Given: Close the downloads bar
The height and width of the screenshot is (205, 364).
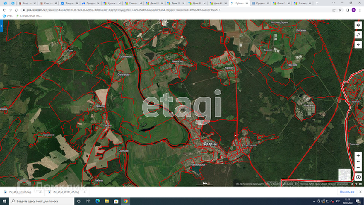Looking at the screenshot, I should (x=360, y=192).
